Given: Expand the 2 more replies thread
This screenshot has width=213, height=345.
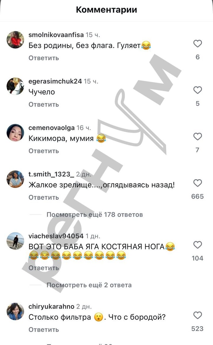Looking at the screenshot, I should (89, 285).
